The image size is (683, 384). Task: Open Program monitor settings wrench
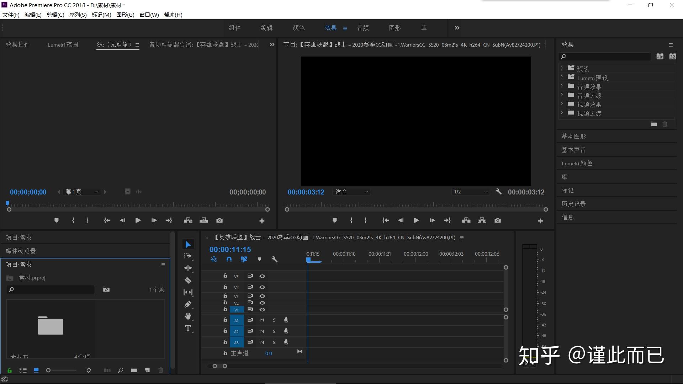coord(498,191)
